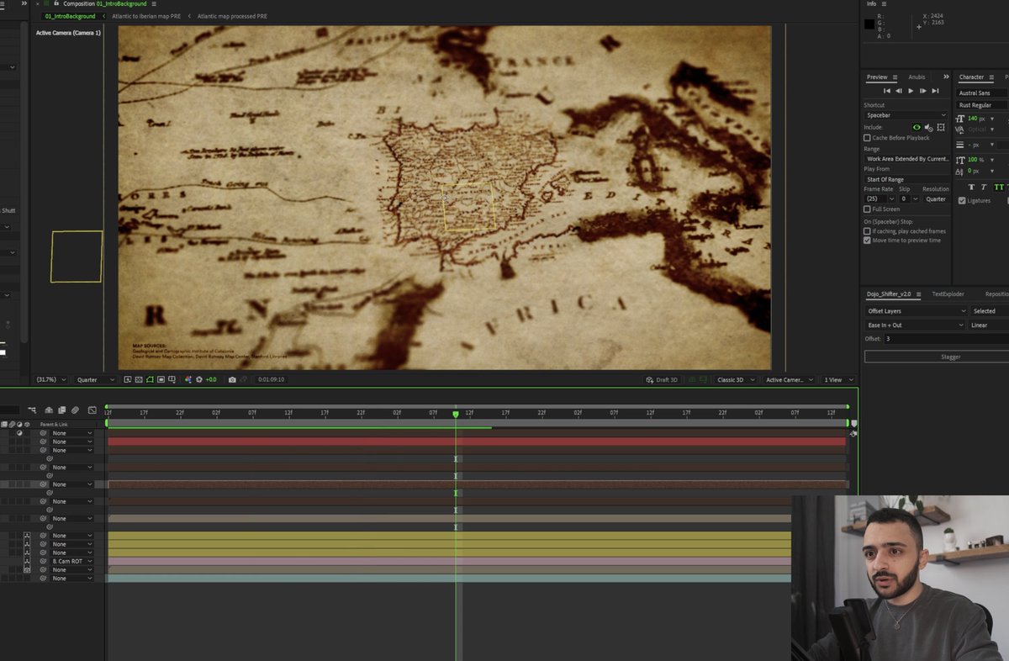
Task: Click the take snapshot camera icon
Action: pyautogui.click(x=233, y=380)
